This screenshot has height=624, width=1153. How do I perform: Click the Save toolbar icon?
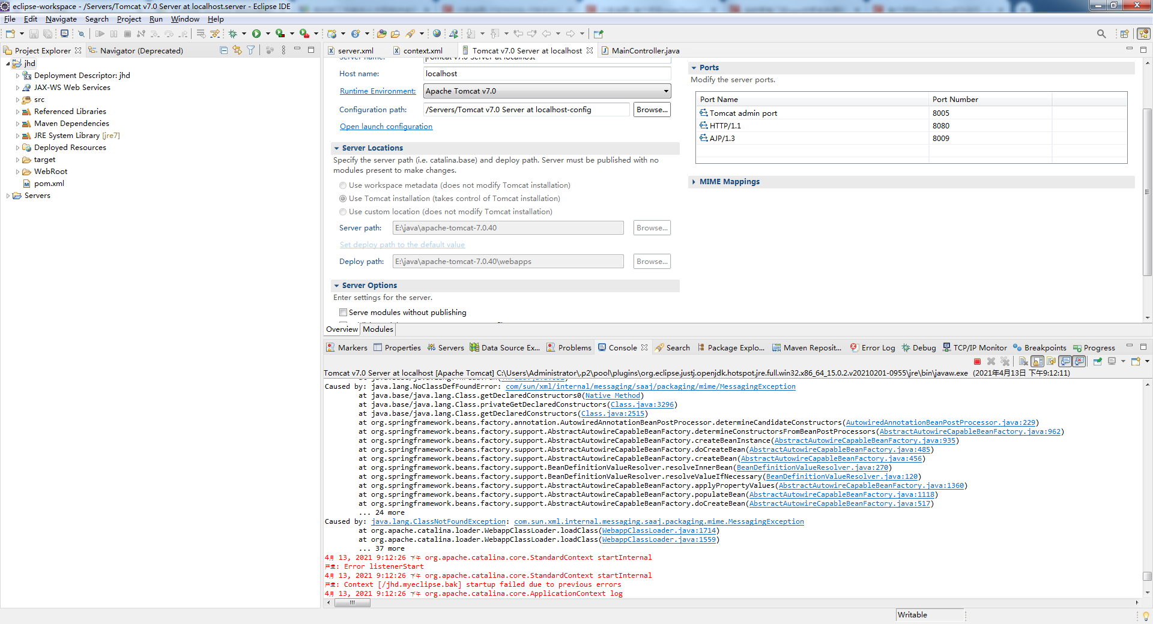coord(34,34)
